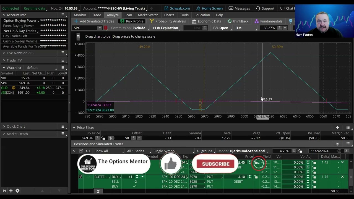Expand the Trader TV section
Screen dimensions: 354x199
(x=4, y=60)
